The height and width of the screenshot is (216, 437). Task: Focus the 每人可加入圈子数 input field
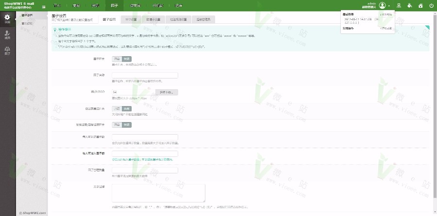(x=145, y=154)
